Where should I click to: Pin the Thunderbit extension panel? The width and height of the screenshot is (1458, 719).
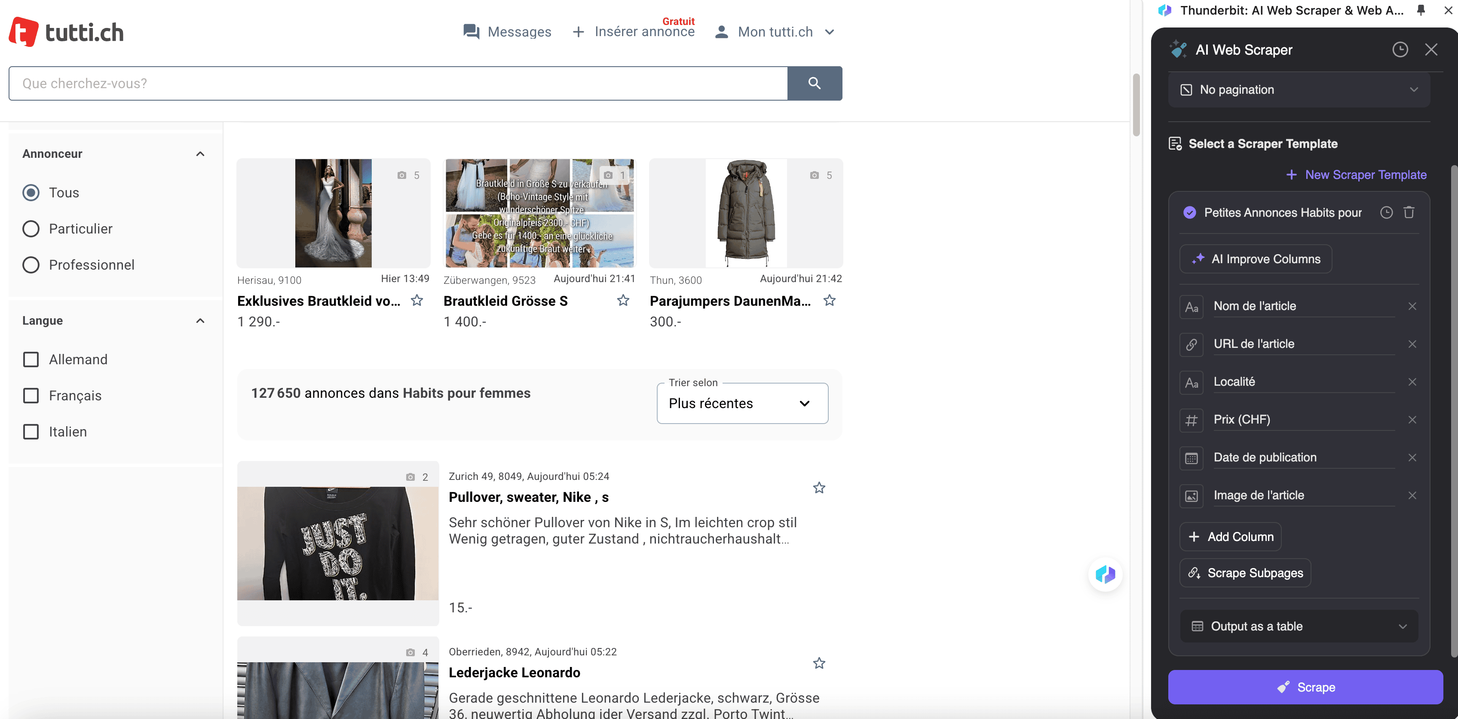[x=1421, y=10]
